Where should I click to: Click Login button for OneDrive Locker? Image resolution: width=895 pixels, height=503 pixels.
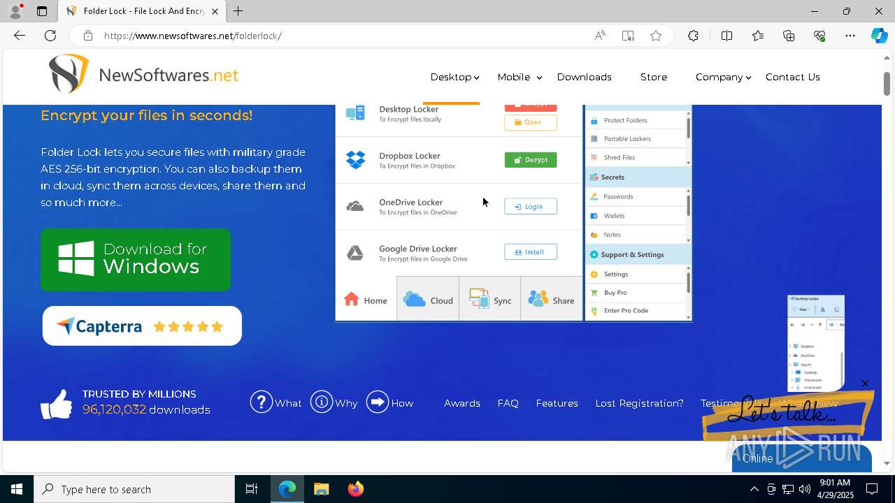pyautogui.click(x=531, y=206)
